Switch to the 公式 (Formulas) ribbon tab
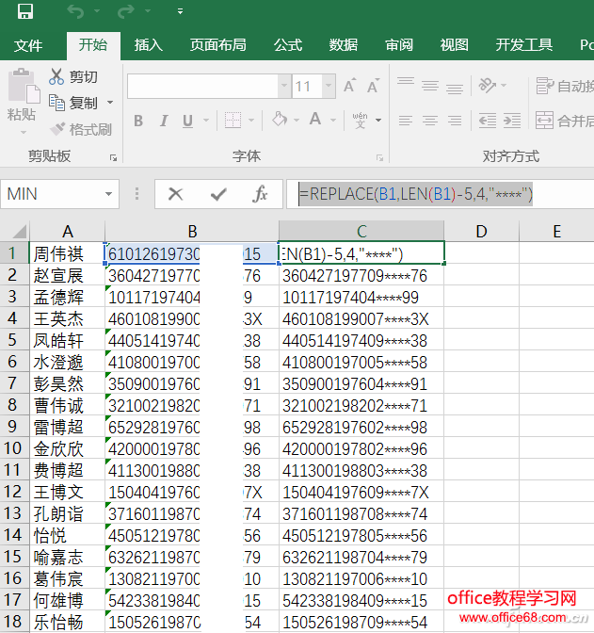Screen dimensions: 594x633 288,45
